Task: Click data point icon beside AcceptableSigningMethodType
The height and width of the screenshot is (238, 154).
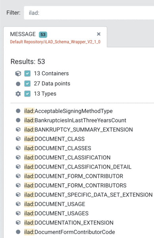Action: coord(18,111)
